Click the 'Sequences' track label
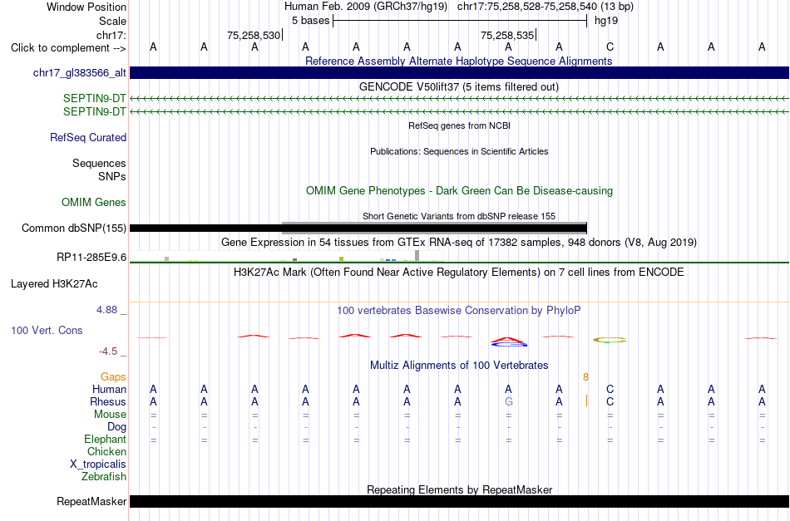The width and height of the screenshot is (790, 521). (x=99, y=163)
